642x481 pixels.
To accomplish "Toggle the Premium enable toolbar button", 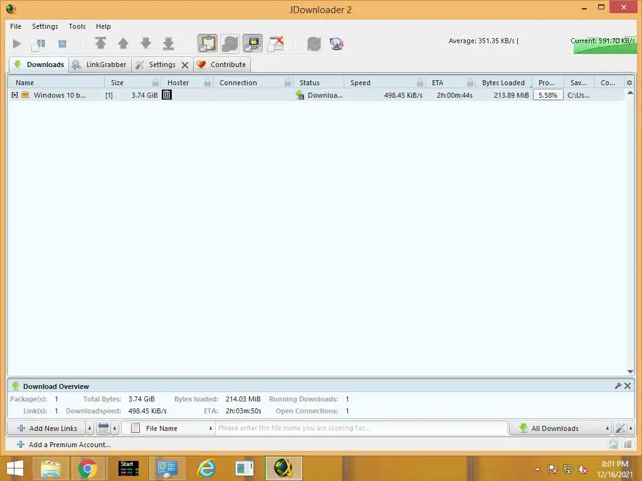I will pyautogui.click(x=253, y=43).
